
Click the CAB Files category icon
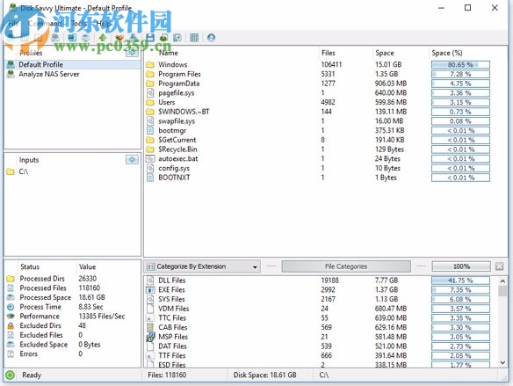pos(150,327)
